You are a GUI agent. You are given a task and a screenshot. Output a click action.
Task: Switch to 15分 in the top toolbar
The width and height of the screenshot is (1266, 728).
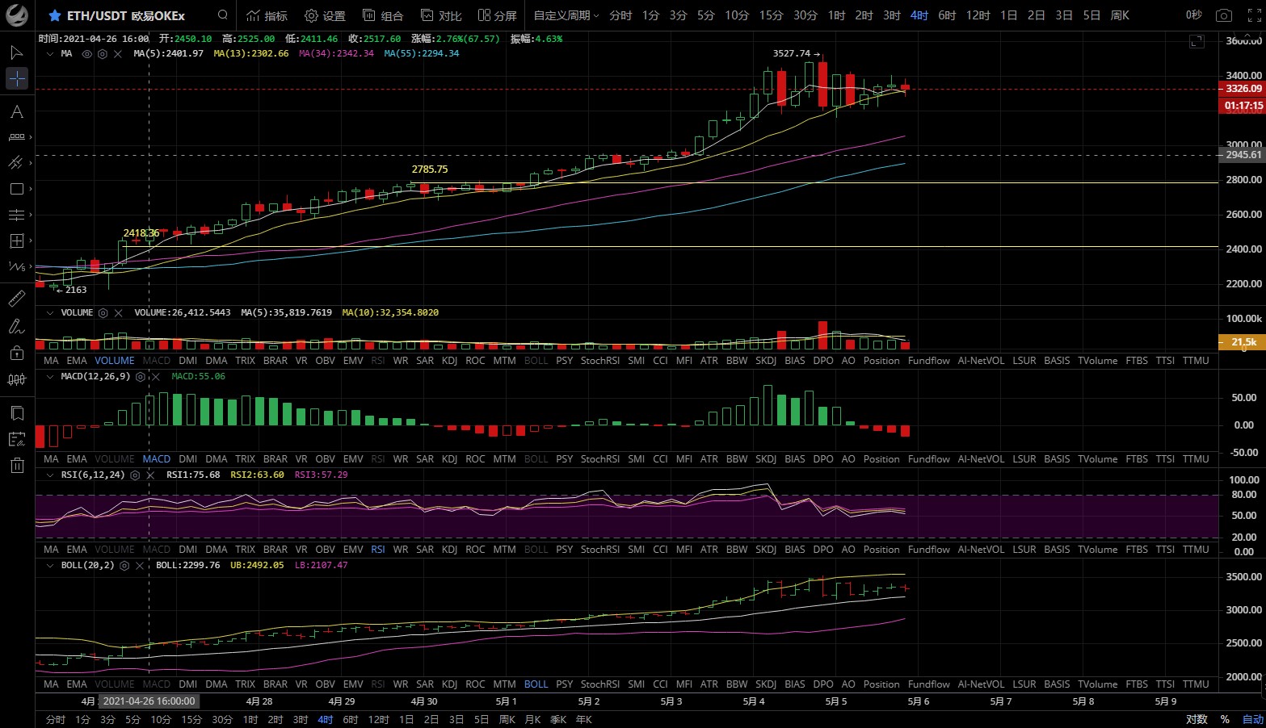[x=771, y=15]
